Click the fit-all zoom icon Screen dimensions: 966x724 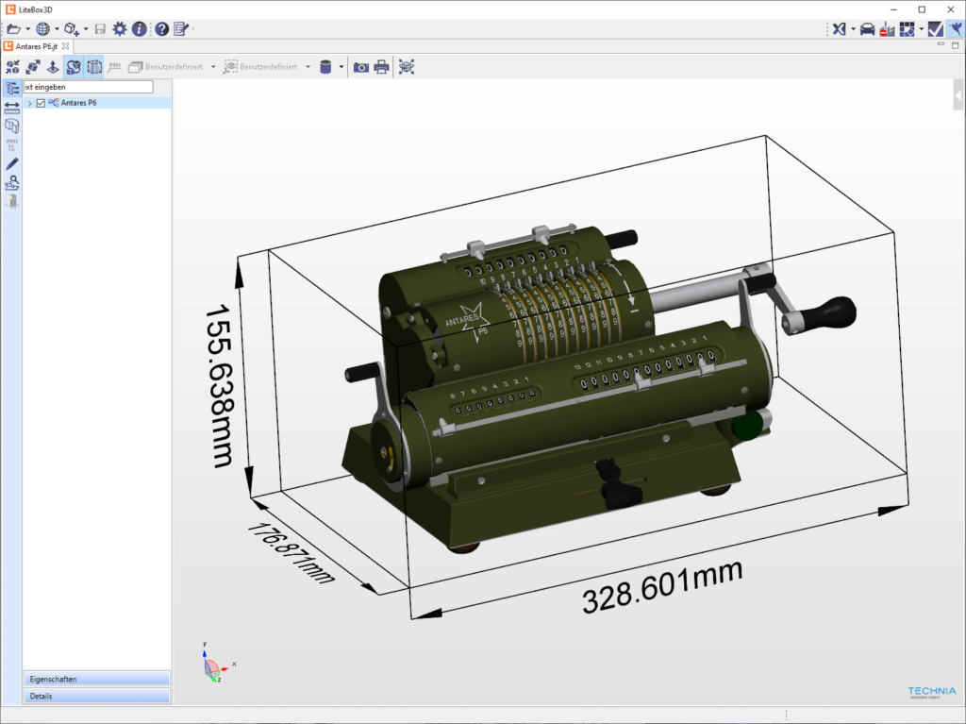(407, 67)
